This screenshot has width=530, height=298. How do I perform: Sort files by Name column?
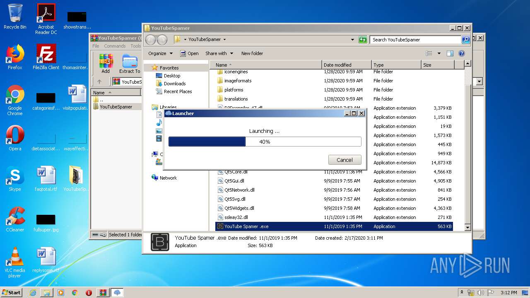coord(266,65)
